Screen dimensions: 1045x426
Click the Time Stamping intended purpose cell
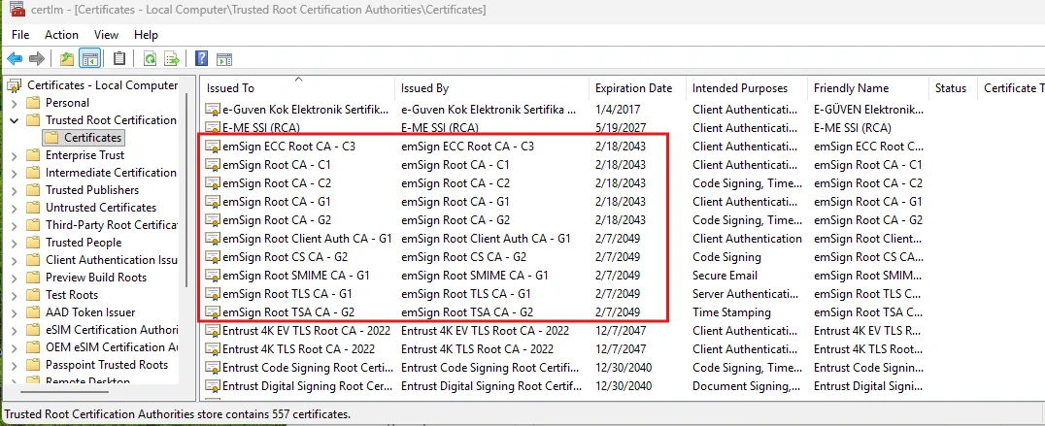pyautogui.click(x=731, y=312)
